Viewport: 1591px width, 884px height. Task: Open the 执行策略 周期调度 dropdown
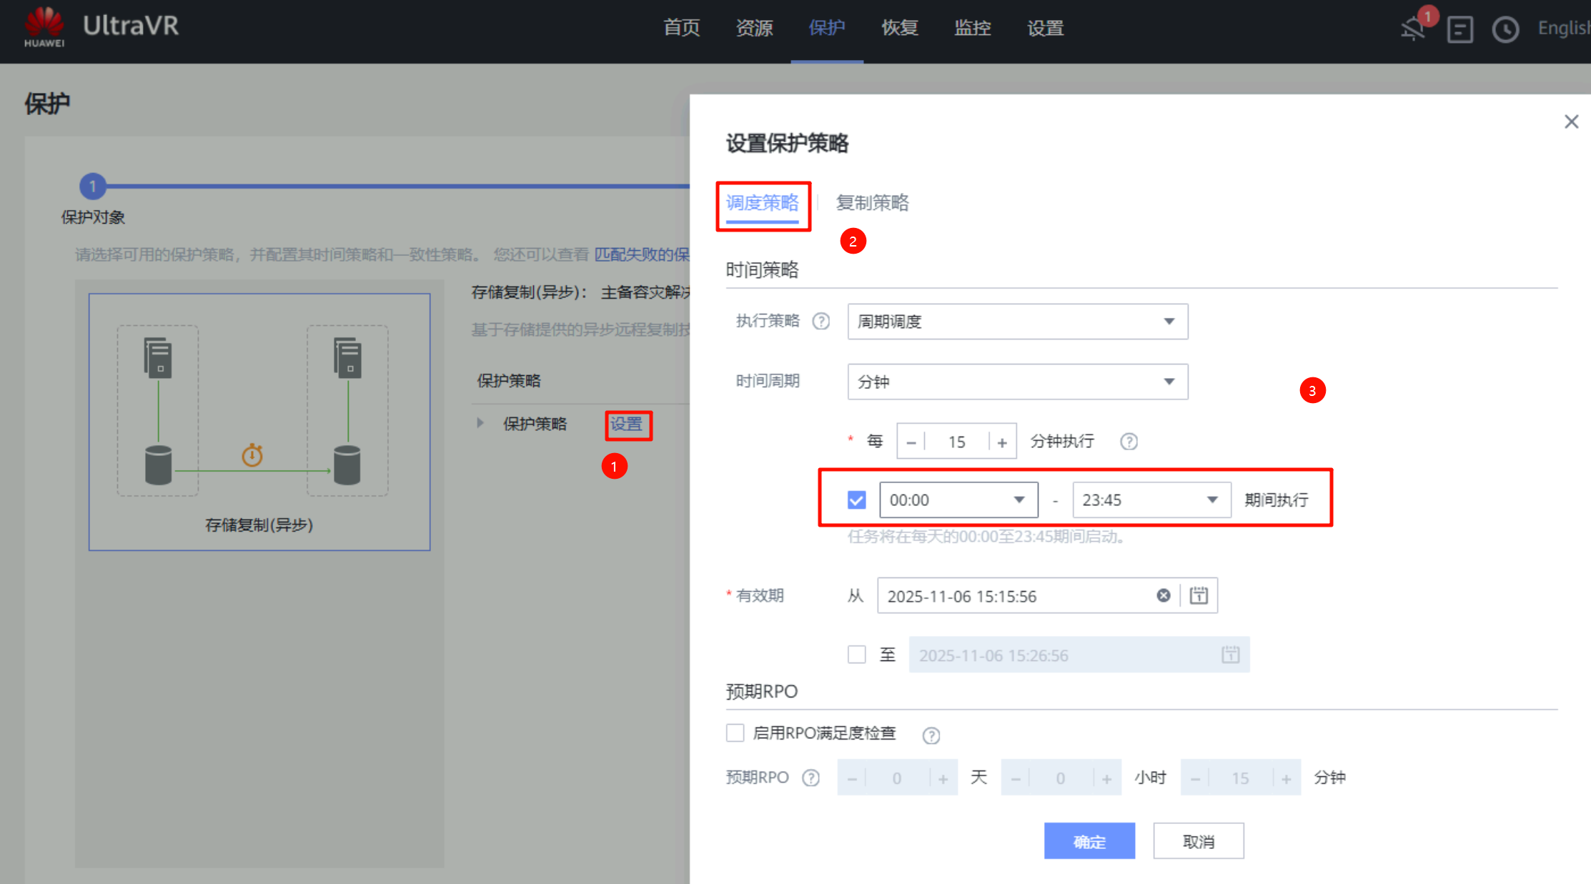pos(1017,322)
